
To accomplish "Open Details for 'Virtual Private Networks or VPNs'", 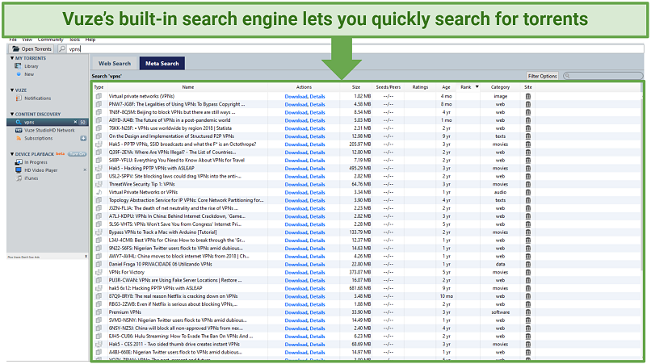I will [x=317, y=193].
